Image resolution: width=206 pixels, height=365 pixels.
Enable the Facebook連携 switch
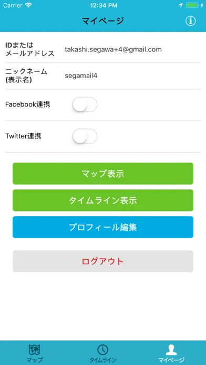85,104
